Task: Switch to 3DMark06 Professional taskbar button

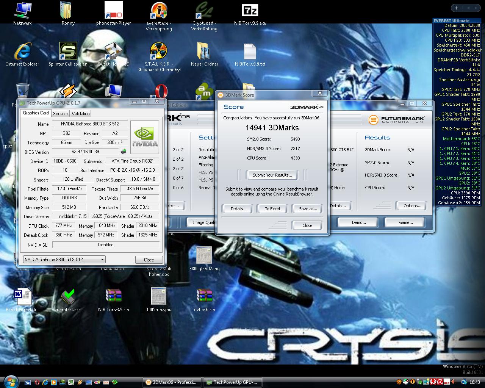Action: pyautogui.click(x=172, y=382)
